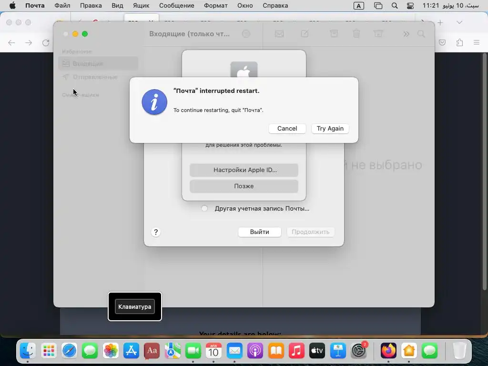
Task: Open Podcasts from the Dock
Action: 255,351
